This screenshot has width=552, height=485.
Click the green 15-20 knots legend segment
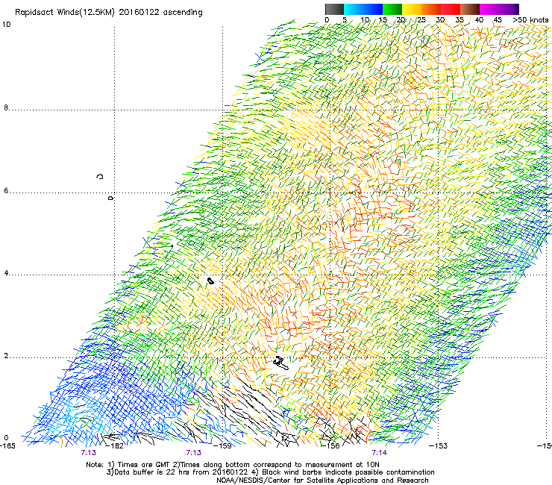[392, 9]
